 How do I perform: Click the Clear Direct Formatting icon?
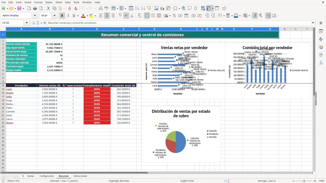(x=76, y=8)
